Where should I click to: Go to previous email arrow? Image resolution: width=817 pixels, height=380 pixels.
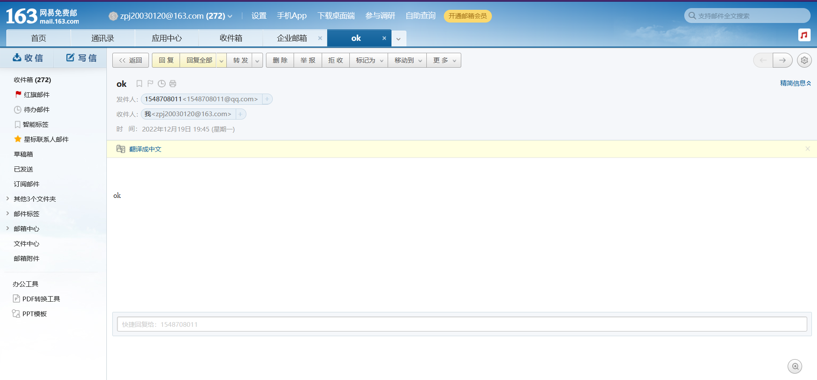click(x=763, y=60)
